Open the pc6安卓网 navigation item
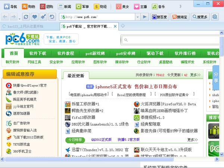The image size is (224, 168). (125, 53)
